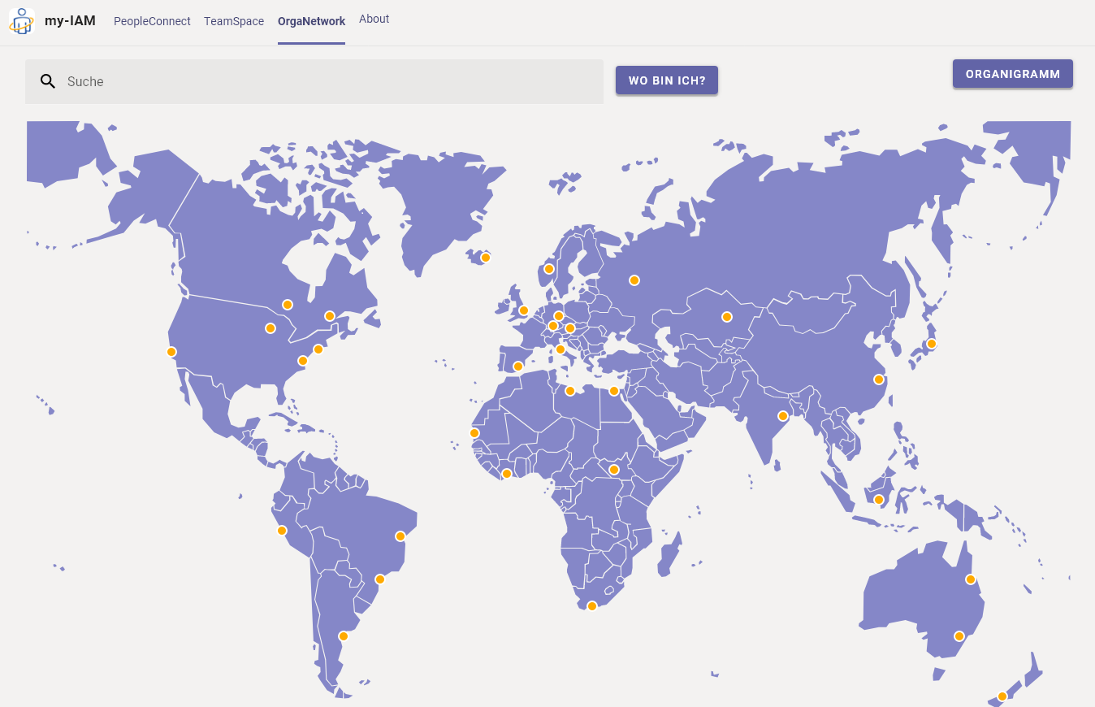The height and width of the screenshot is (707, 1095).
Task: Focus the Suche search field
Action: point(314,81)
